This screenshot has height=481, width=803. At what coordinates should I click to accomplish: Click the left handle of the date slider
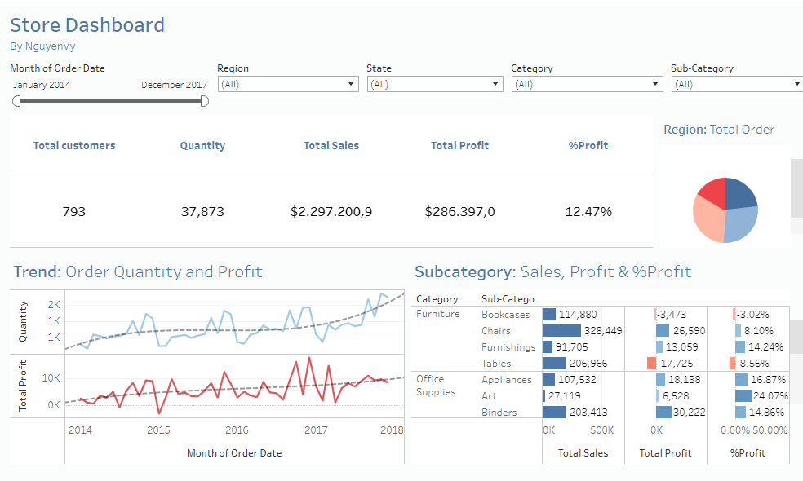15,101
